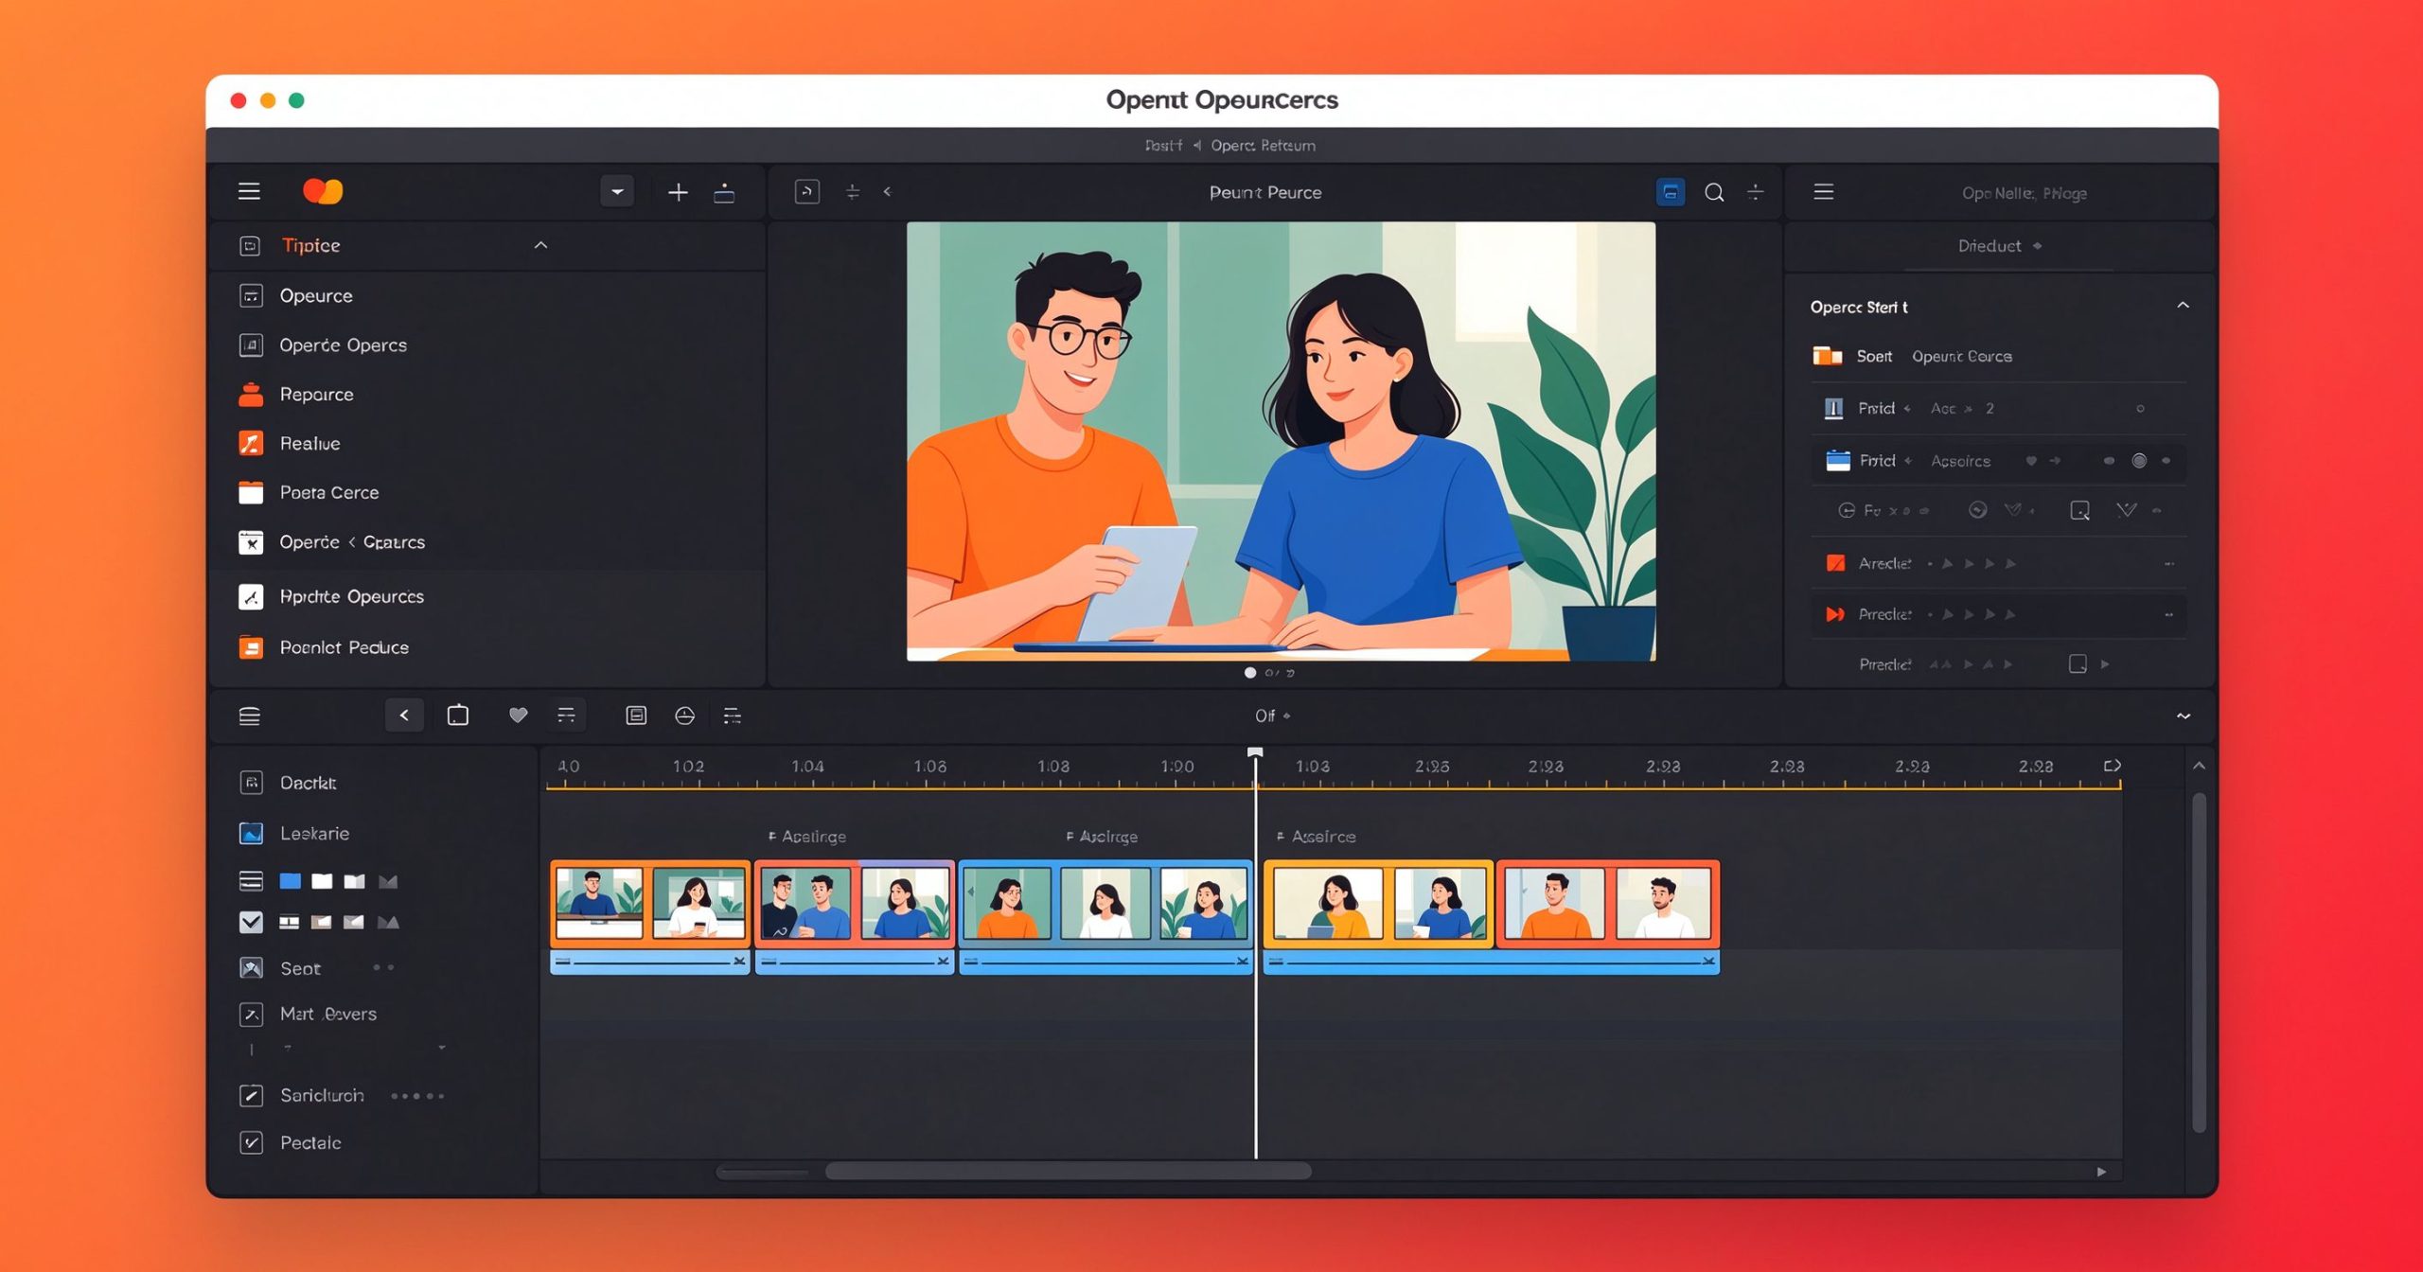Open the dropdown button beside the plus icon

[617, 192]
